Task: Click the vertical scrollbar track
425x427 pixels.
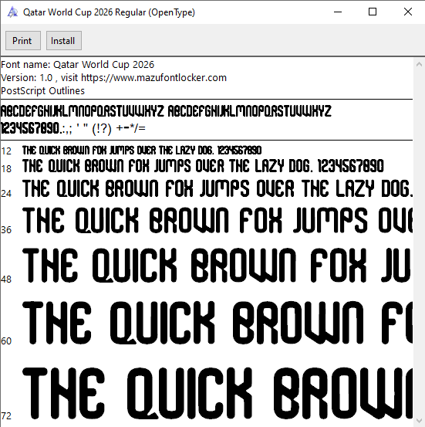Action: 419,243
